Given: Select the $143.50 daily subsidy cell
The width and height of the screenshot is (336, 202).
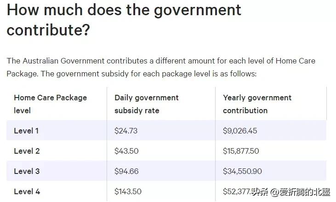Looking at the screenshot, I should 128,191.
